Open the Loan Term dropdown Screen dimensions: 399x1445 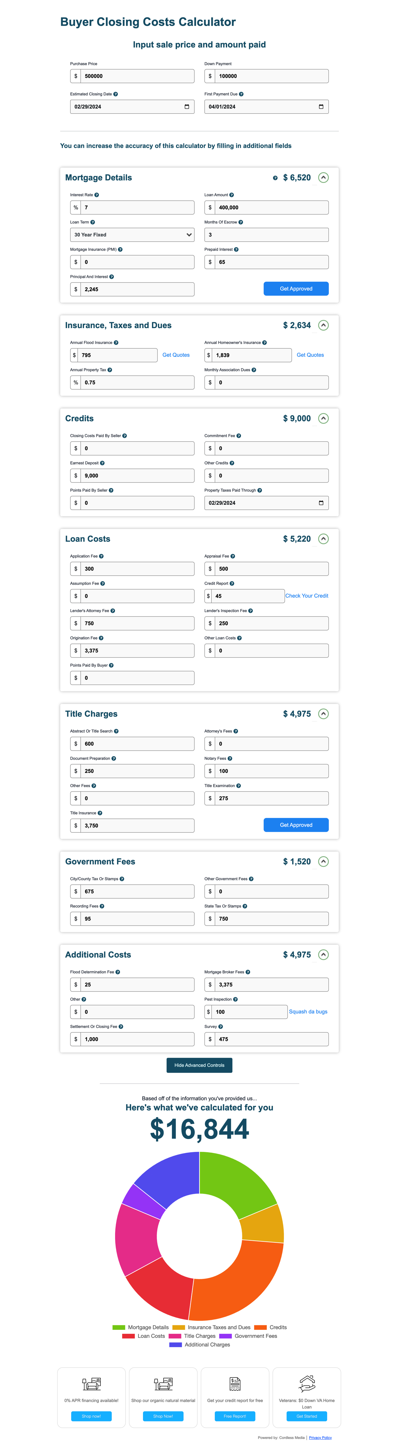(132, 235)
